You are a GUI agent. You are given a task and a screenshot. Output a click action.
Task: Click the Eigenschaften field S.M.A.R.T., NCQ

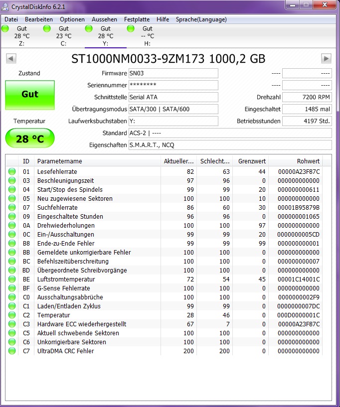pyautogui.click(x=230, y=145)
